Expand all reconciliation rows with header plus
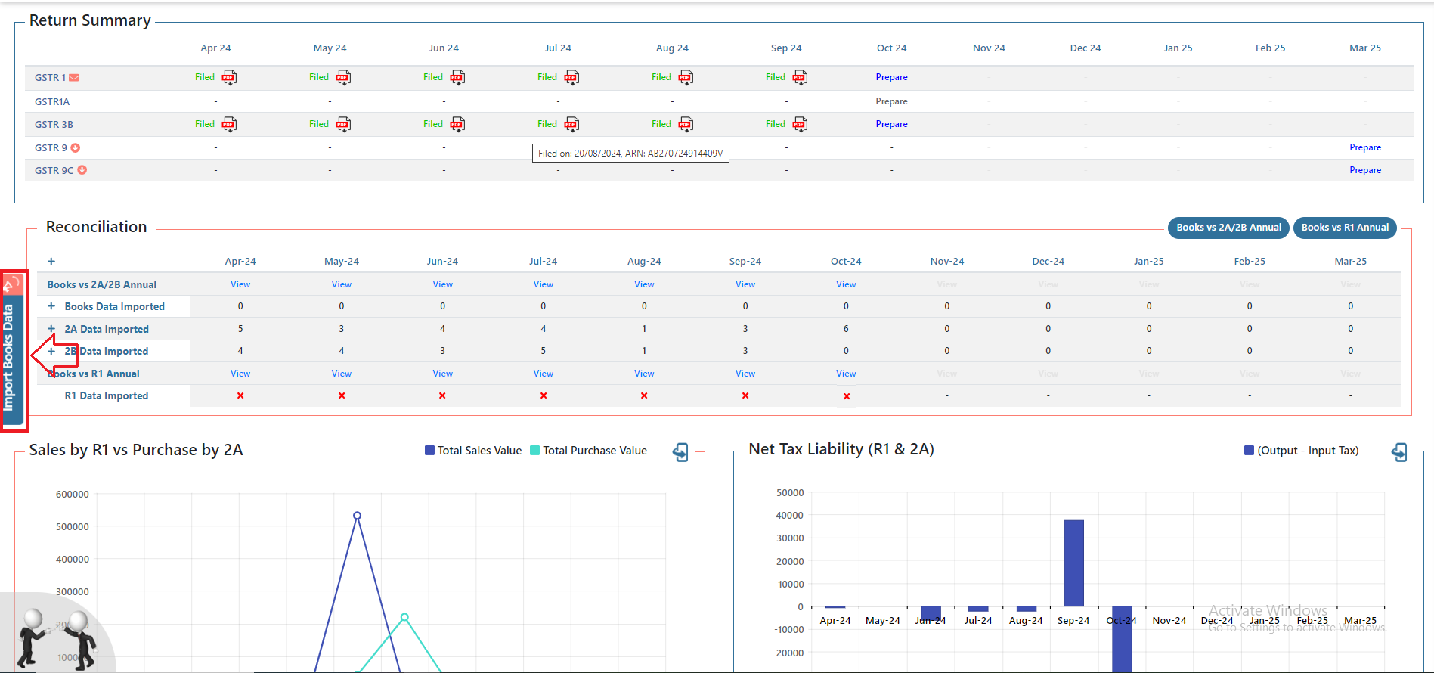Viewport: 1434px width, 673px height. pyautogui.click(x=51, y=261)
